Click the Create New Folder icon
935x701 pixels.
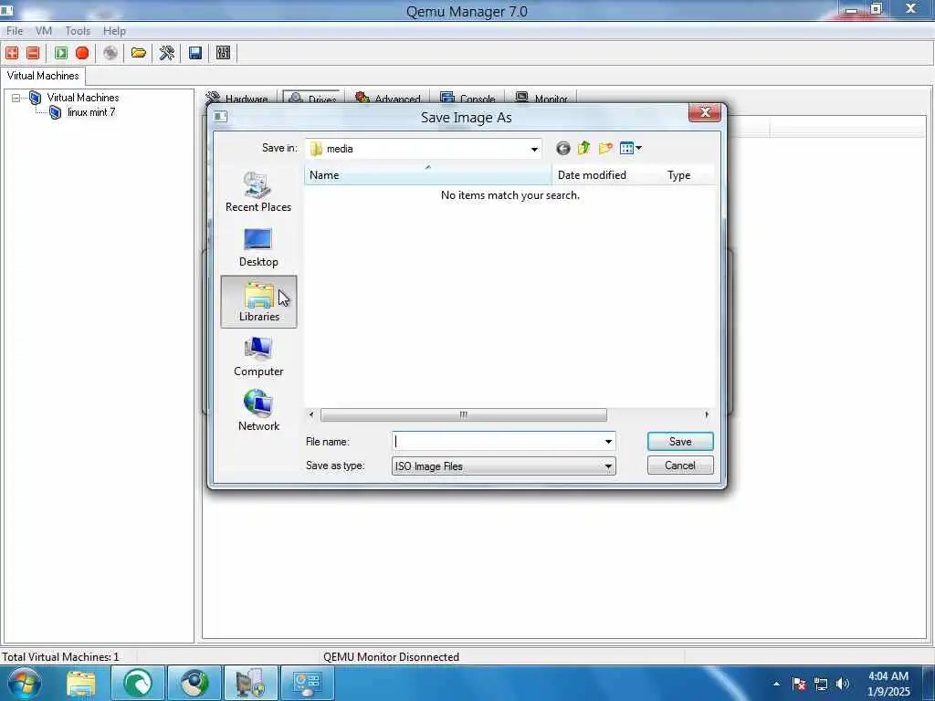(605, 149)
